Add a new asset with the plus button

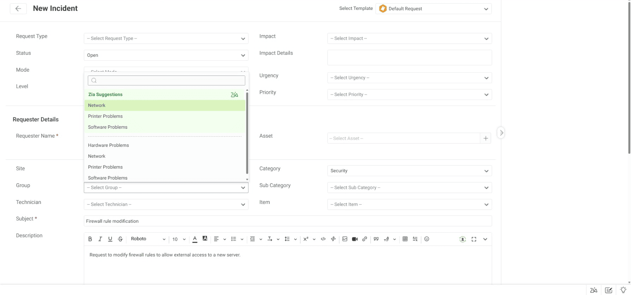click(x=486, y=138)
